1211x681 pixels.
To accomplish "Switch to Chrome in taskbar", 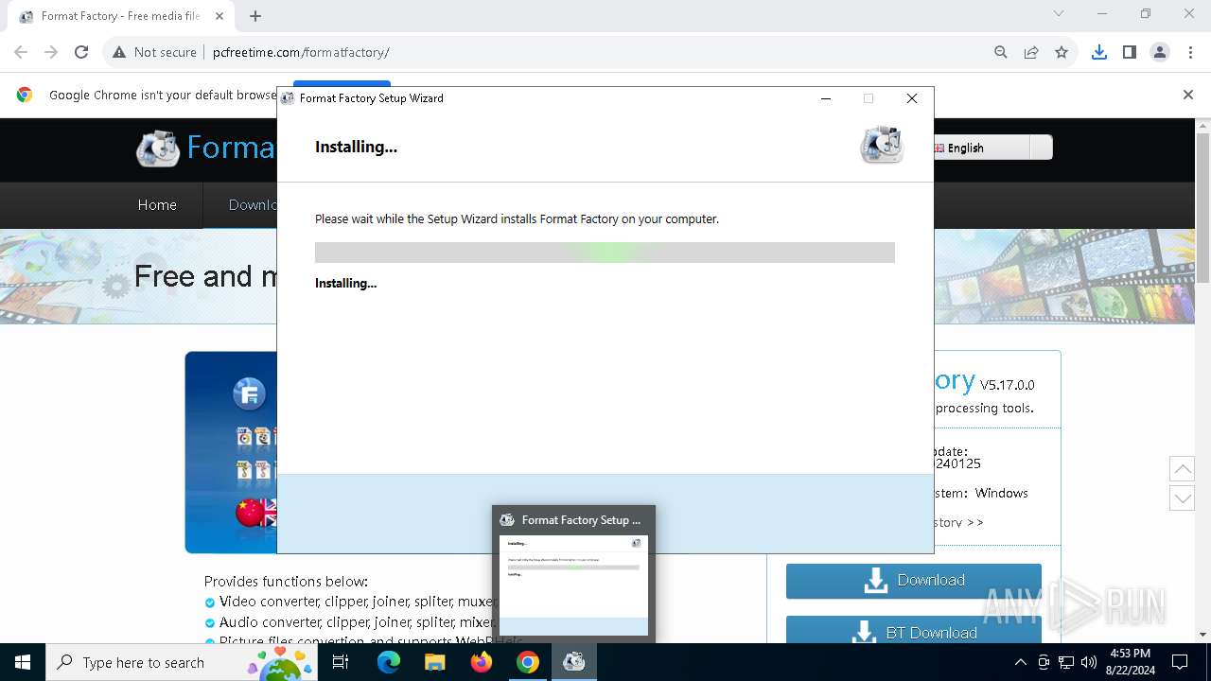I will coord(528,662).
